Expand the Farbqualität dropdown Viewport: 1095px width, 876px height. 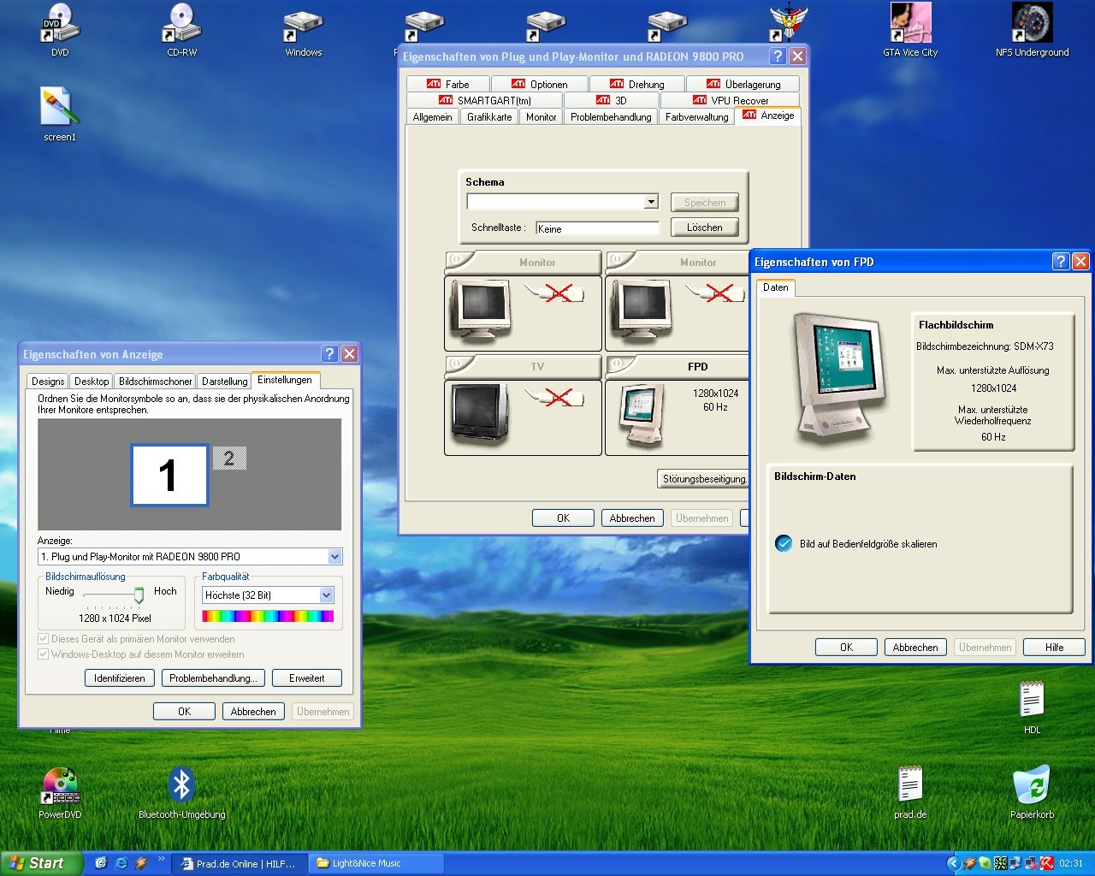tap(326, 595)
